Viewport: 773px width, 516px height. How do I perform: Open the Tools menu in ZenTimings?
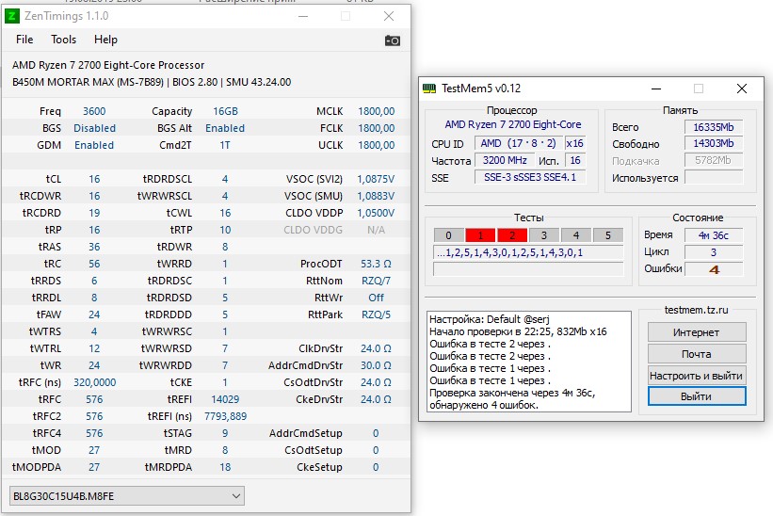click(64, 40)
